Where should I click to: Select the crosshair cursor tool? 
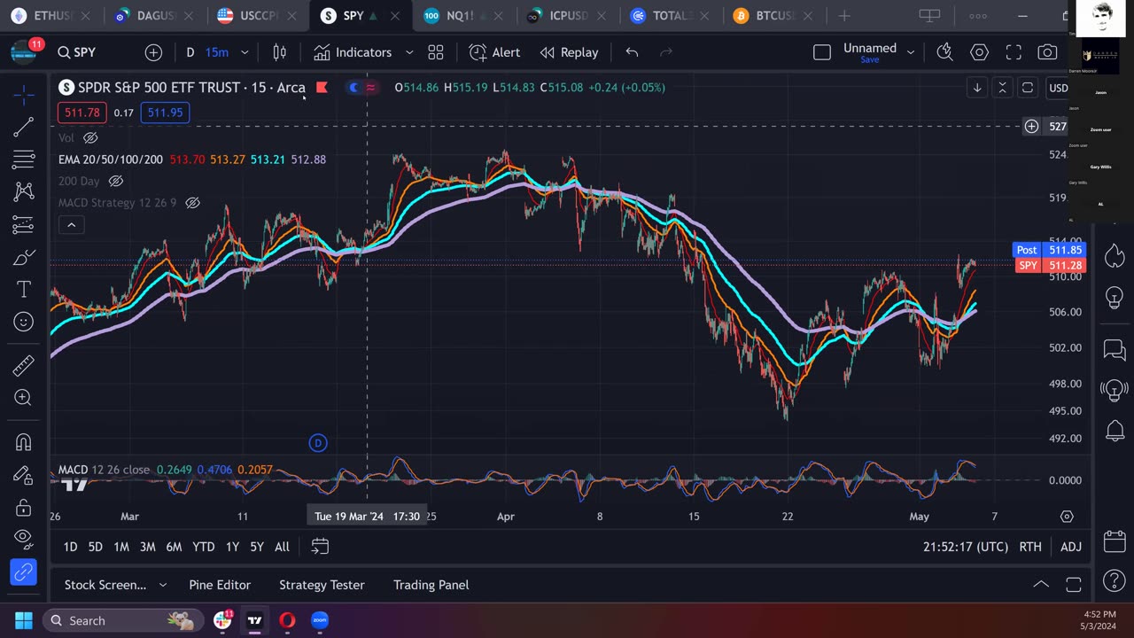(24, 95)
